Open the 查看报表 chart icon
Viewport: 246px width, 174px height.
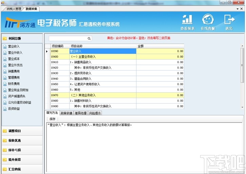click(x=187, y=19)
